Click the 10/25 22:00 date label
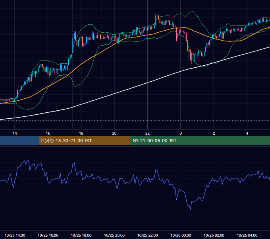This screenshot has width=270, height=239. point(147,235)
